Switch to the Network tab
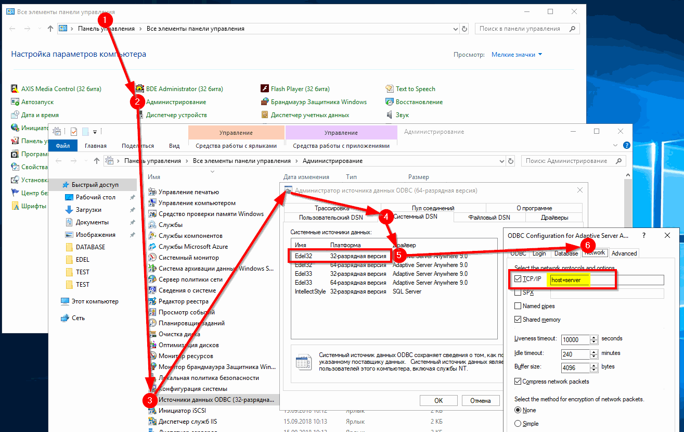Viewport: 684px width, 432px height. [x=595, y=253]
